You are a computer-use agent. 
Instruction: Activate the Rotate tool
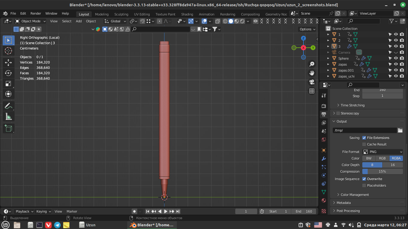(8, 73)
